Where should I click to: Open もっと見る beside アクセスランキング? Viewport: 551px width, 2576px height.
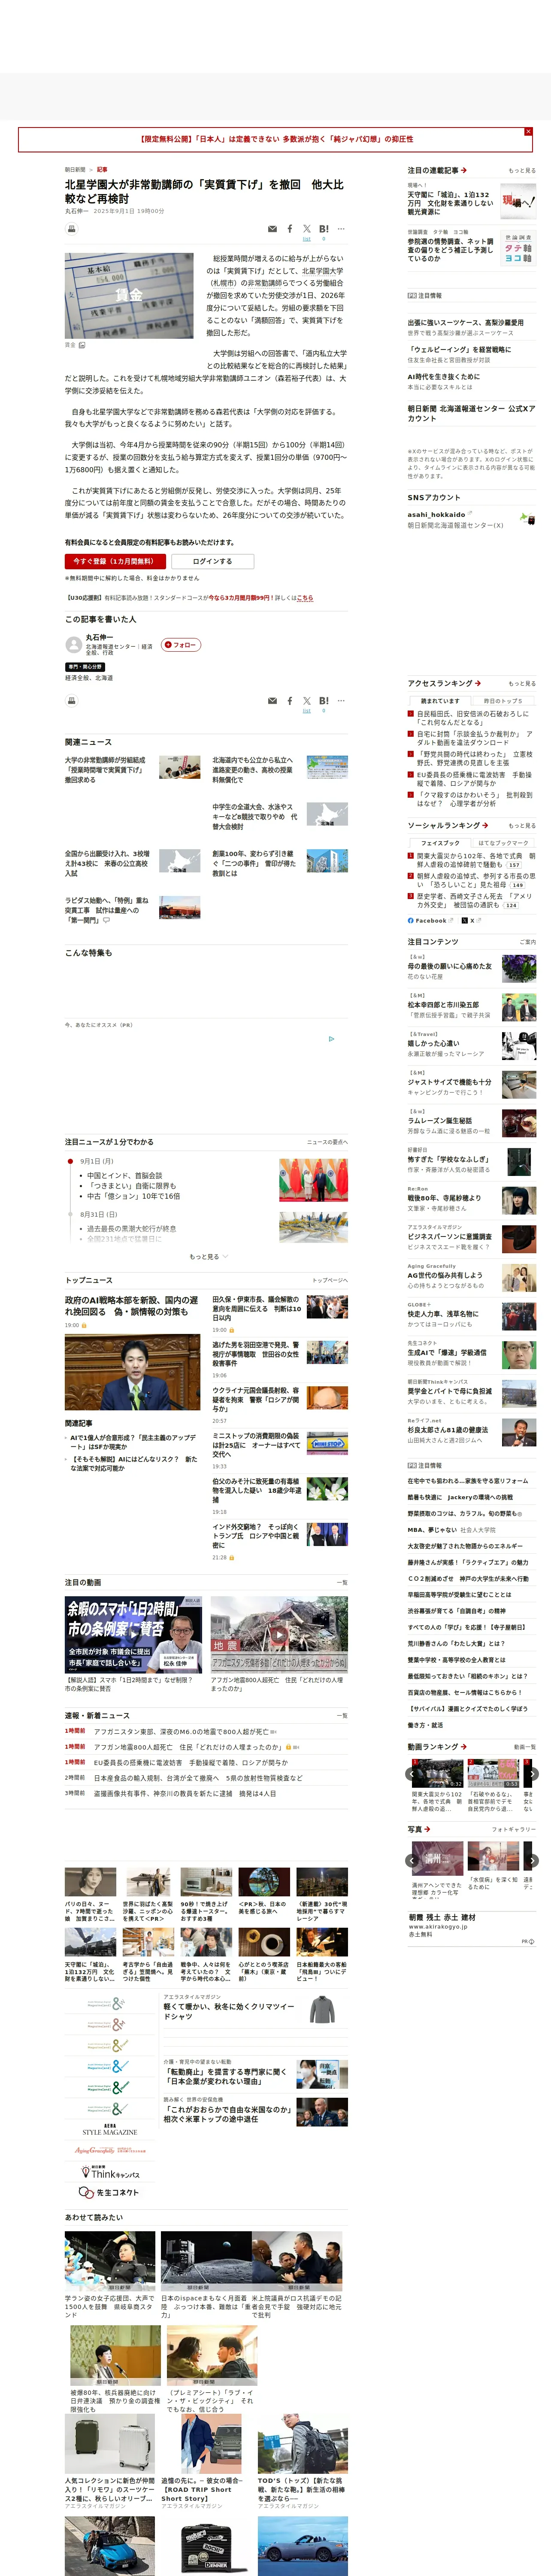tap(522, 684)
